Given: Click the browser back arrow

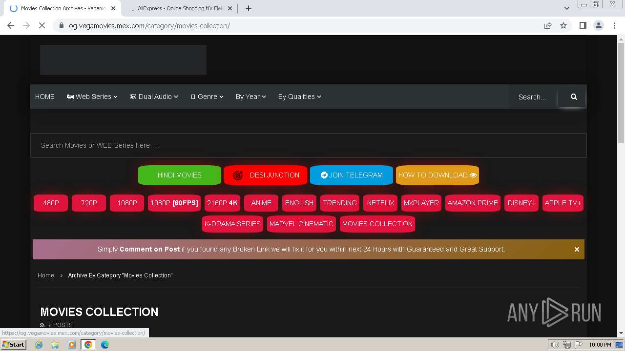Looking at the screenshot, I should coord(11,25).
